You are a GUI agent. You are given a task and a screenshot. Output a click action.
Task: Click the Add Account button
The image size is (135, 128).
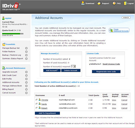52,71
